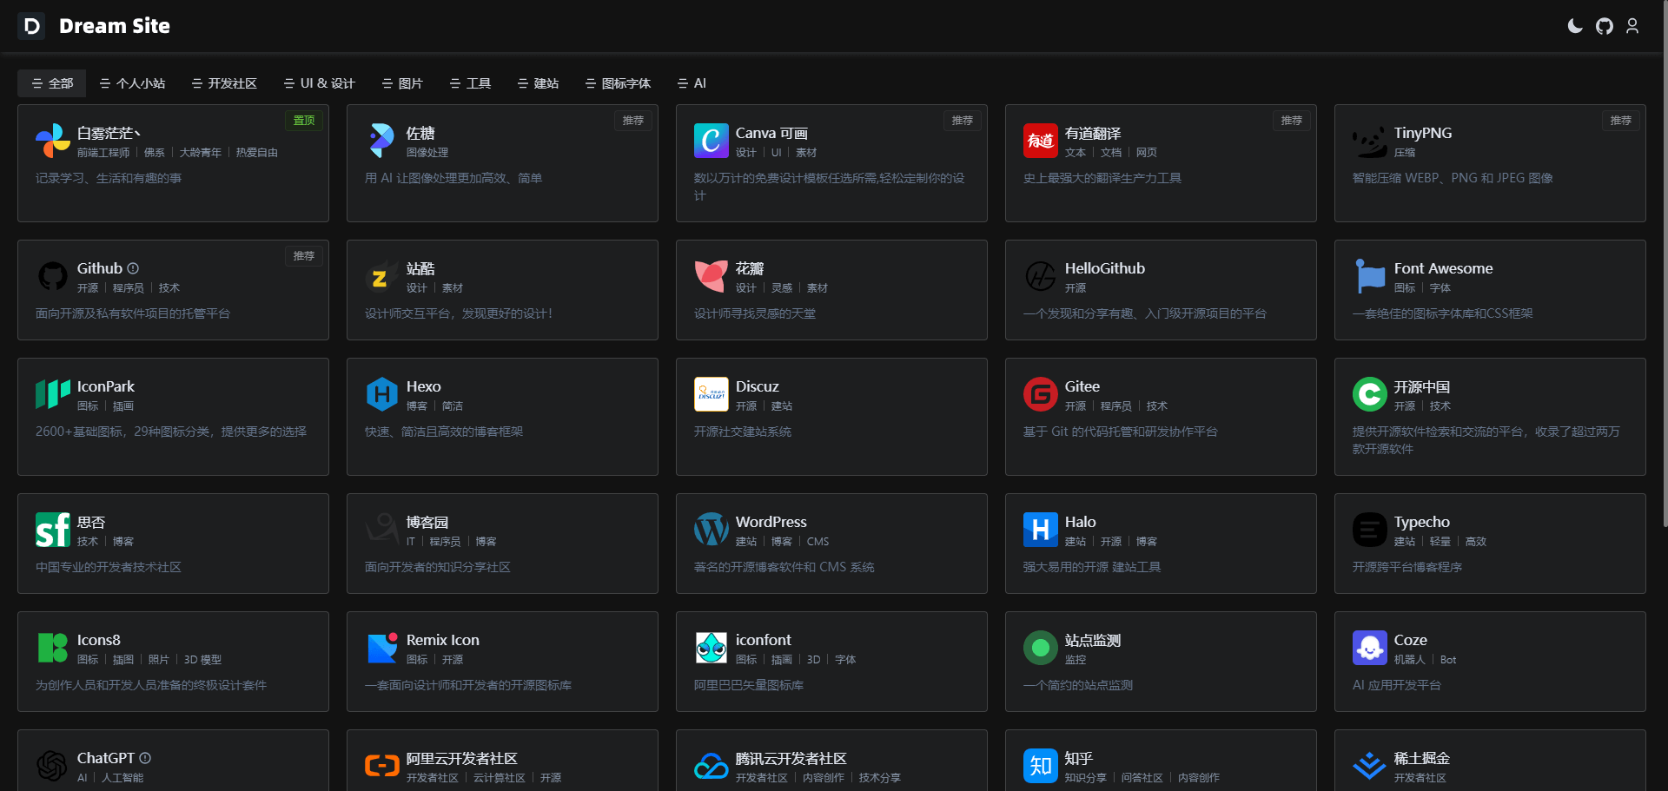Click the Remix Icon logo
This screenshot has height=791, width=1668.
[382, 648]
